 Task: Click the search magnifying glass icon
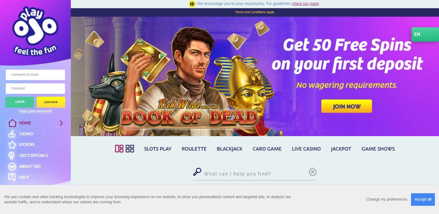tap(197, 172)
